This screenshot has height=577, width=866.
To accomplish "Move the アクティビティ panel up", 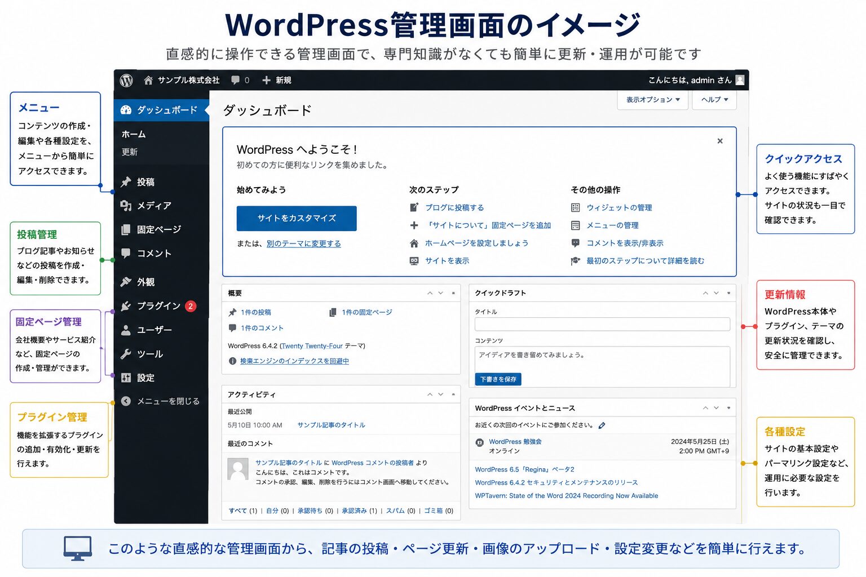I will pos(430,394).
